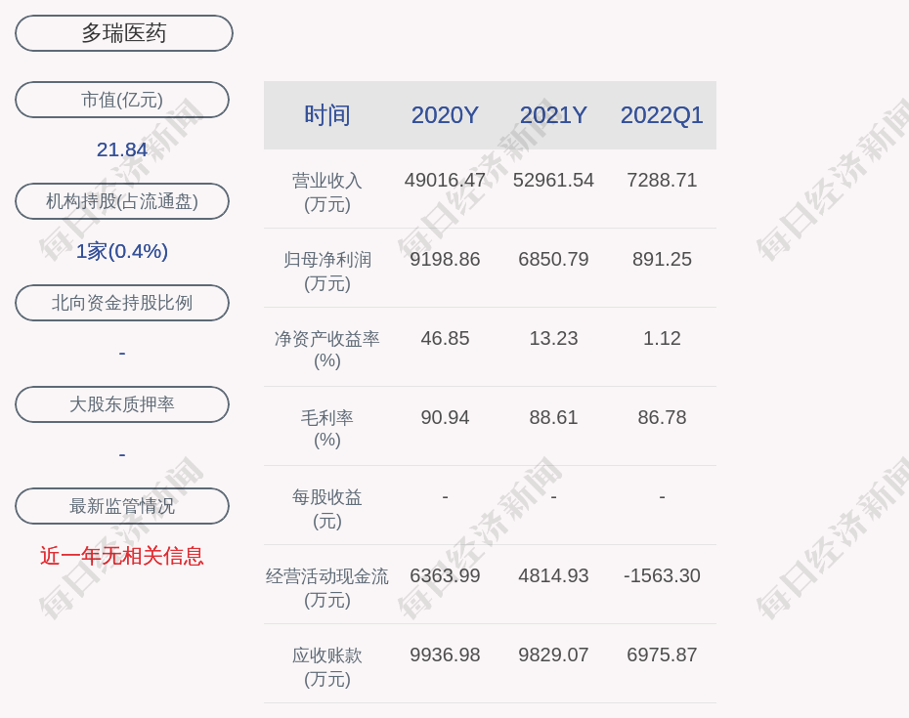Click the 营业收入 (万元) row label
The width and height of the screenshot is (909, 718).
point(327,191)
